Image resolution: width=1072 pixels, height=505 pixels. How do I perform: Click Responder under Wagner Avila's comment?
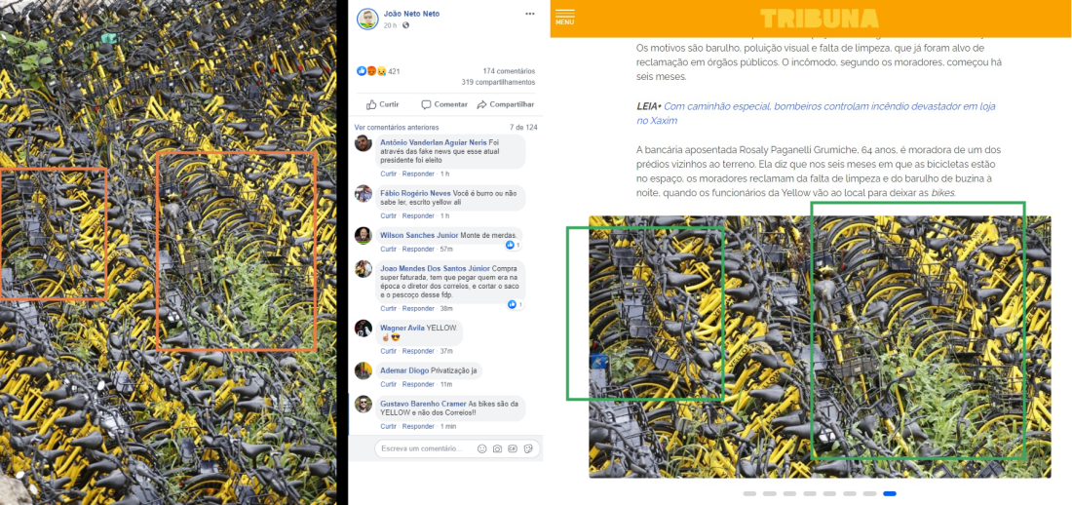pos(416,351)
